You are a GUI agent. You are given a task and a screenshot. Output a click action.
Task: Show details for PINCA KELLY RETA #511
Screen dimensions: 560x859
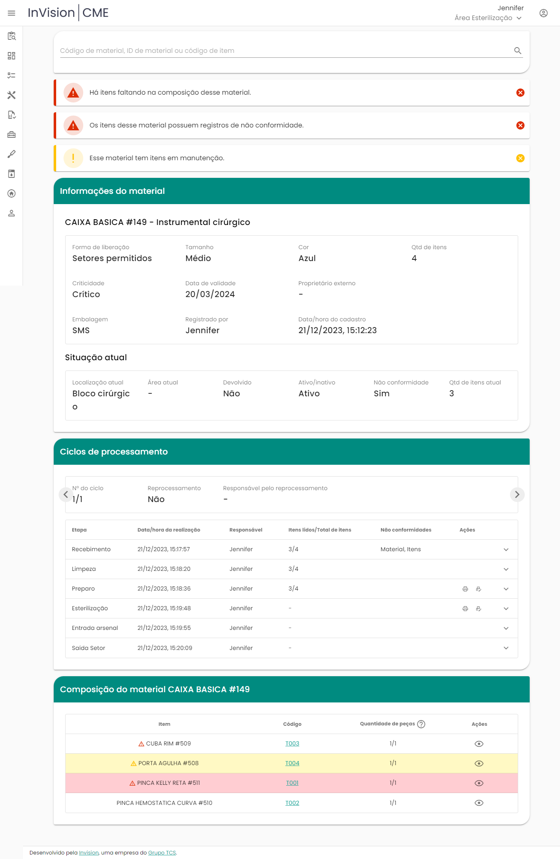click(x=479, y=783)
